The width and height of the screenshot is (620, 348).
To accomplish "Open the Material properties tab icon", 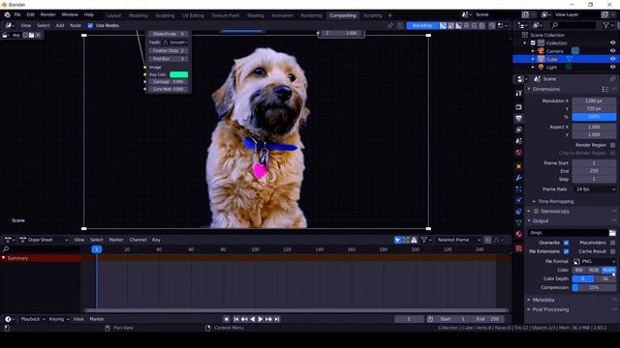I will pos(519,234).
